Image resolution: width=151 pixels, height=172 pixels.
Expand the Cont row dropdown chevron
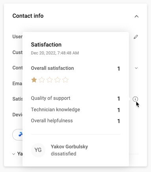136,68
